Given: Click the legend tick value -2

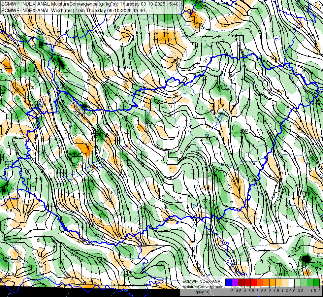Looking at the screenshot, I should click(269, 291).
